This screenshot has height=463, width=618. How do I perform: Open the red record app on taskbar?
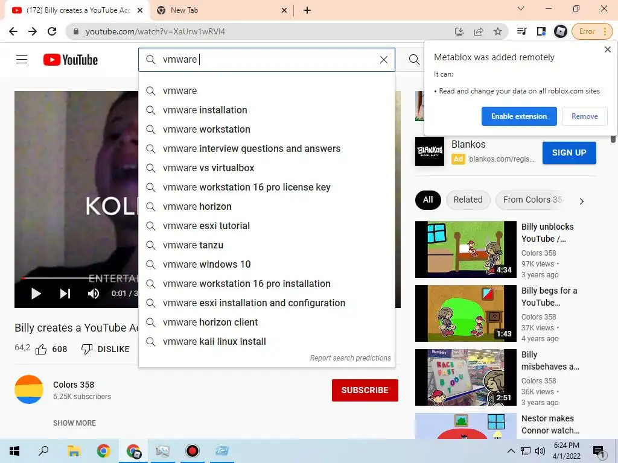tap(193, 451)
